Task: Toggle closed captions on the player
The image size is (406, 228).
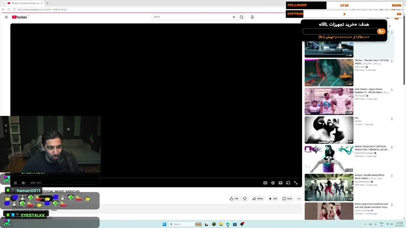Action: click(265, 183)
